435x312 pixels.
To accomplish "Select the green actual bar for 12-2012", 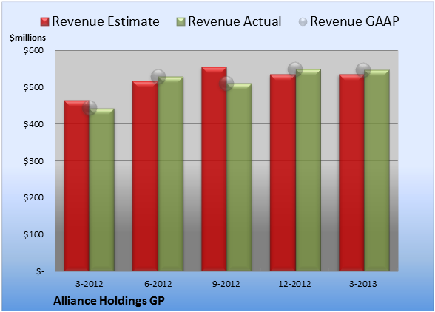I will [308, 170].
